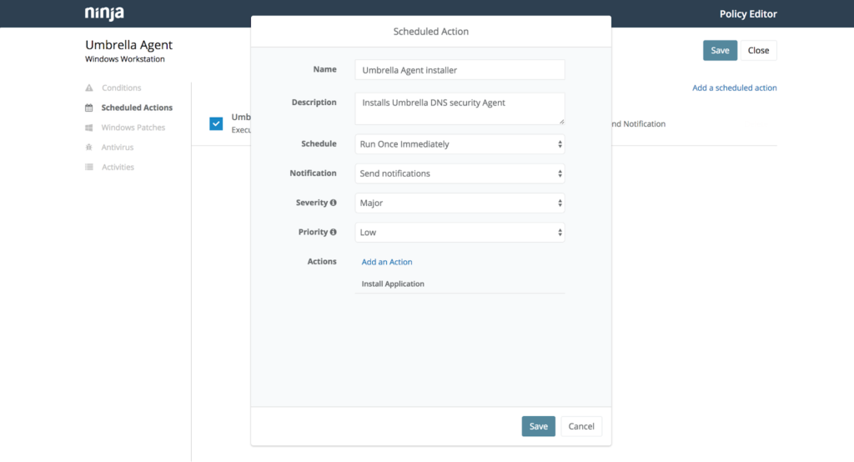Screen dimensions: 854x462
Task: Click the Conditions warning triangle icon
Action: click(x=89, y=88)
